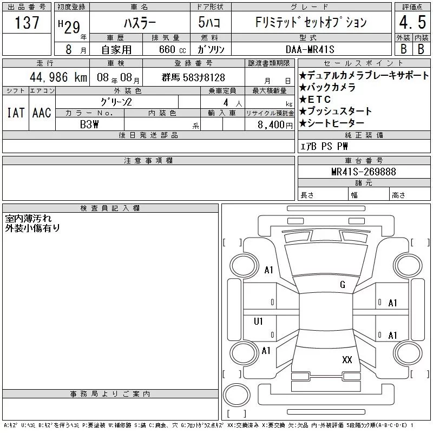Click inspector note 外装小傷有り
Viewport: 433px width, 433px height.
click(x=32, y=228)
